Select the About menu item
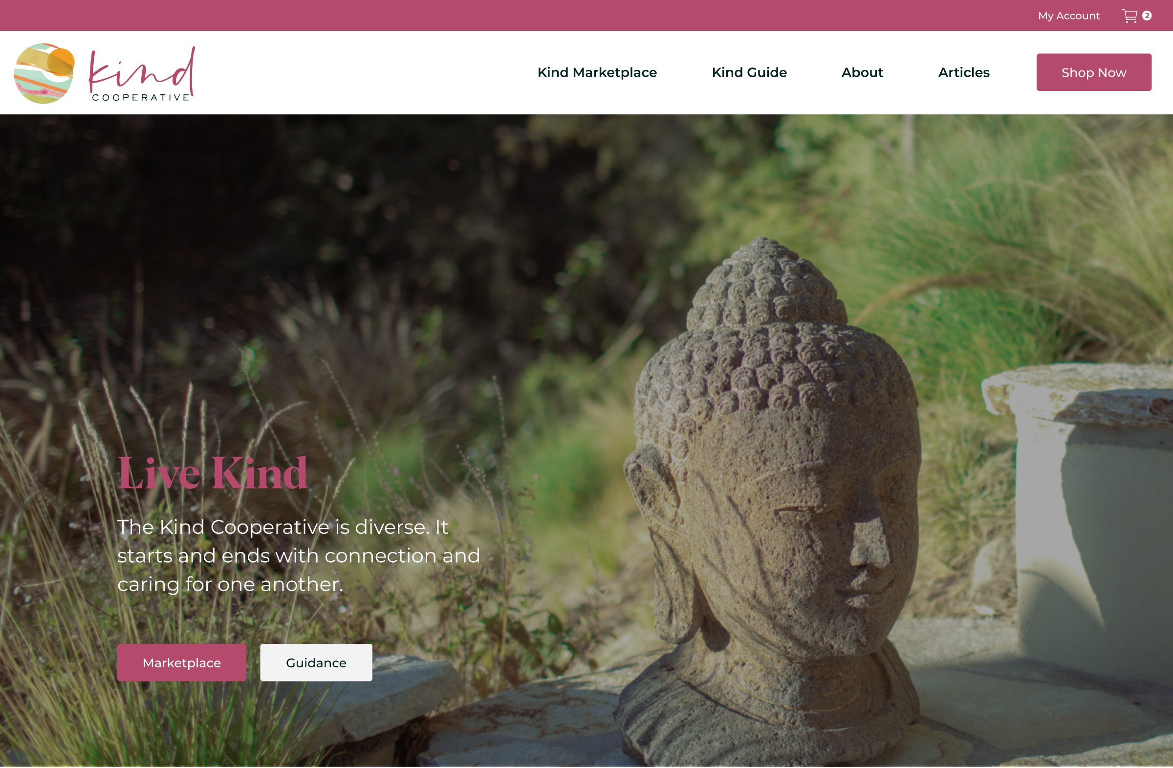 point(862,72)
